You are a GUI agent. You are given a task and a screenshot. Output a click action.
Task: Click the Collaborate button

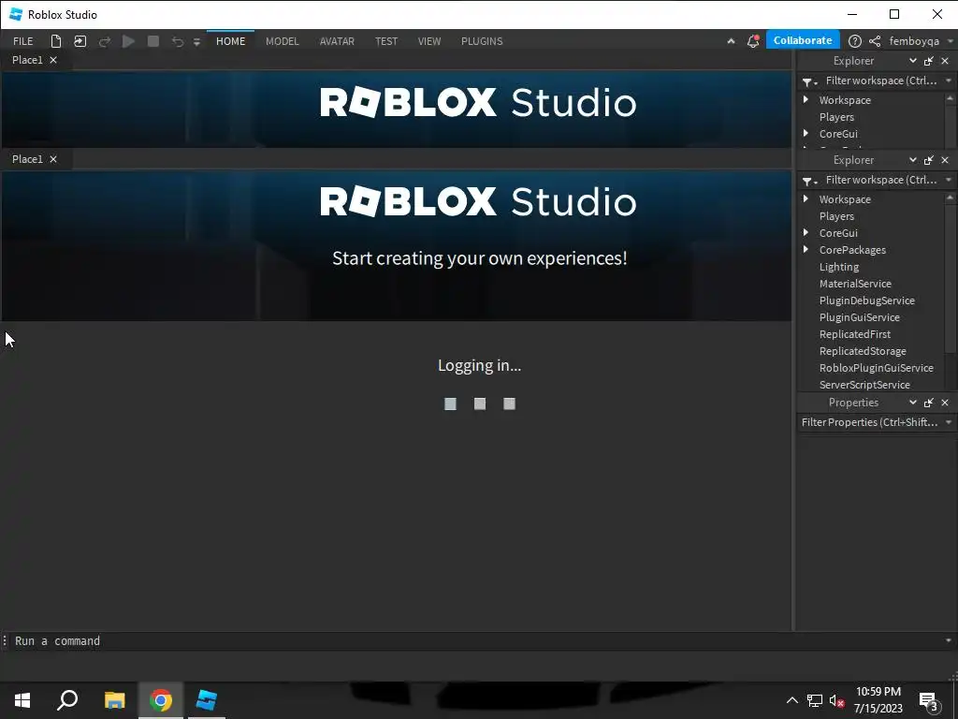pos(803,40)
